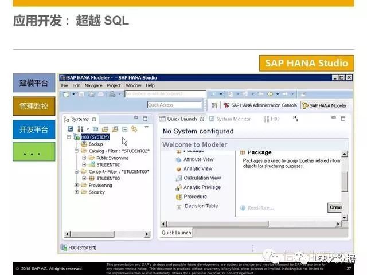Screen dimensions: 367x275
Task: Click the Forward arrow in main toolbar
Action: [285, 94]
